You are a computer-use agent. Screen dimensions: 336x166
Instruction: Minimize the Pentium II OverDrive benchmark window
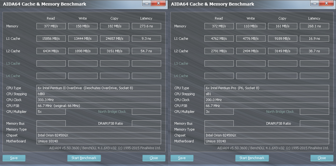[x=147, y=3]
